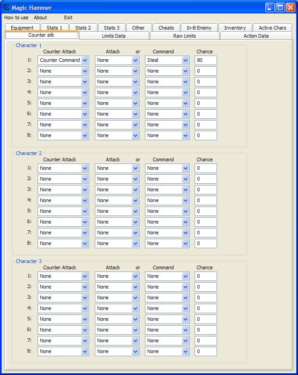Switch to the Stats 3 tab
The height and width of the screenshot is (375, 298).
pos(111,27)
